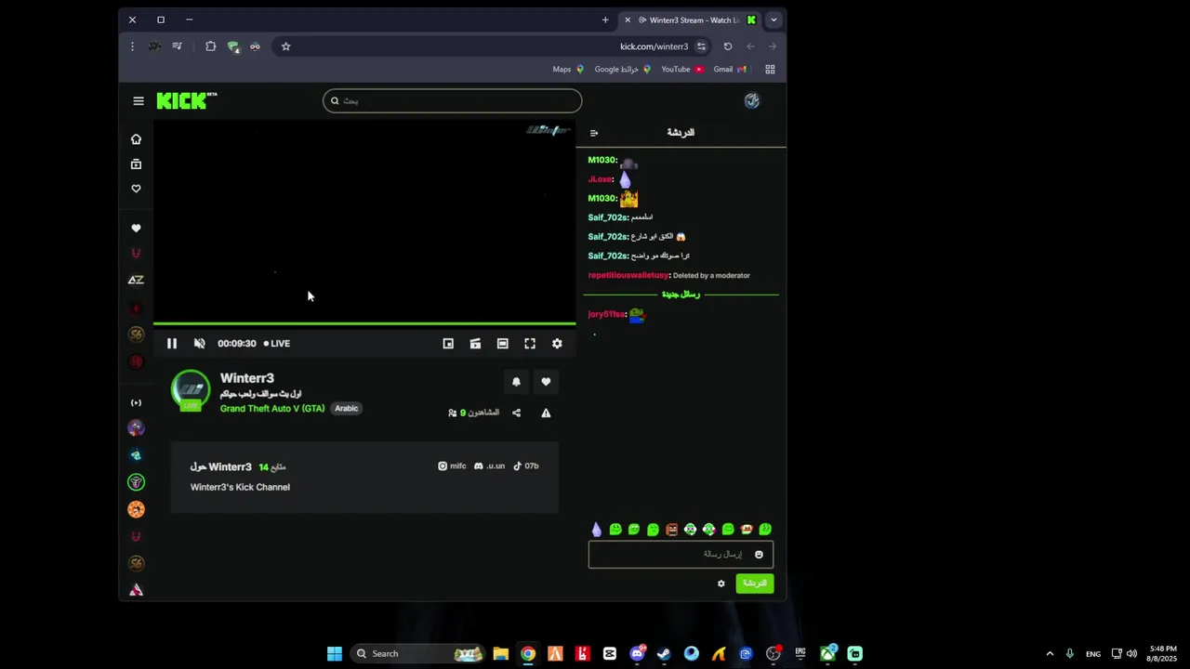The height and width of the screenshot is (669, 1190).
Task: Open File Explorer from taskbar
Action: 500,654
